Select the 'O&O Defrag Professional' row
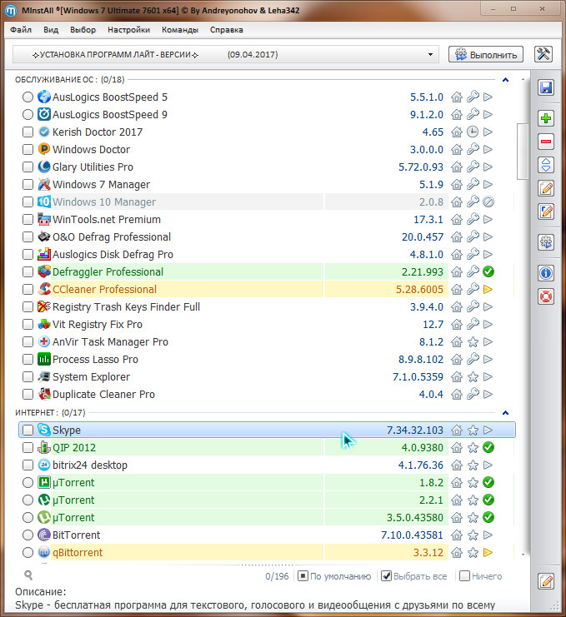 pyautogui.click(x=266, y=236)
